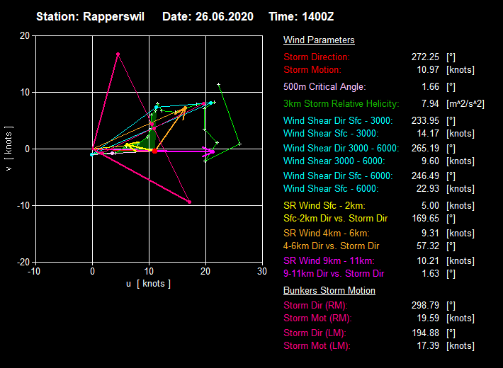The height and width of the screenshot is (368, 503).
Task: Click the red Storm Direction label
Action: 317,57
